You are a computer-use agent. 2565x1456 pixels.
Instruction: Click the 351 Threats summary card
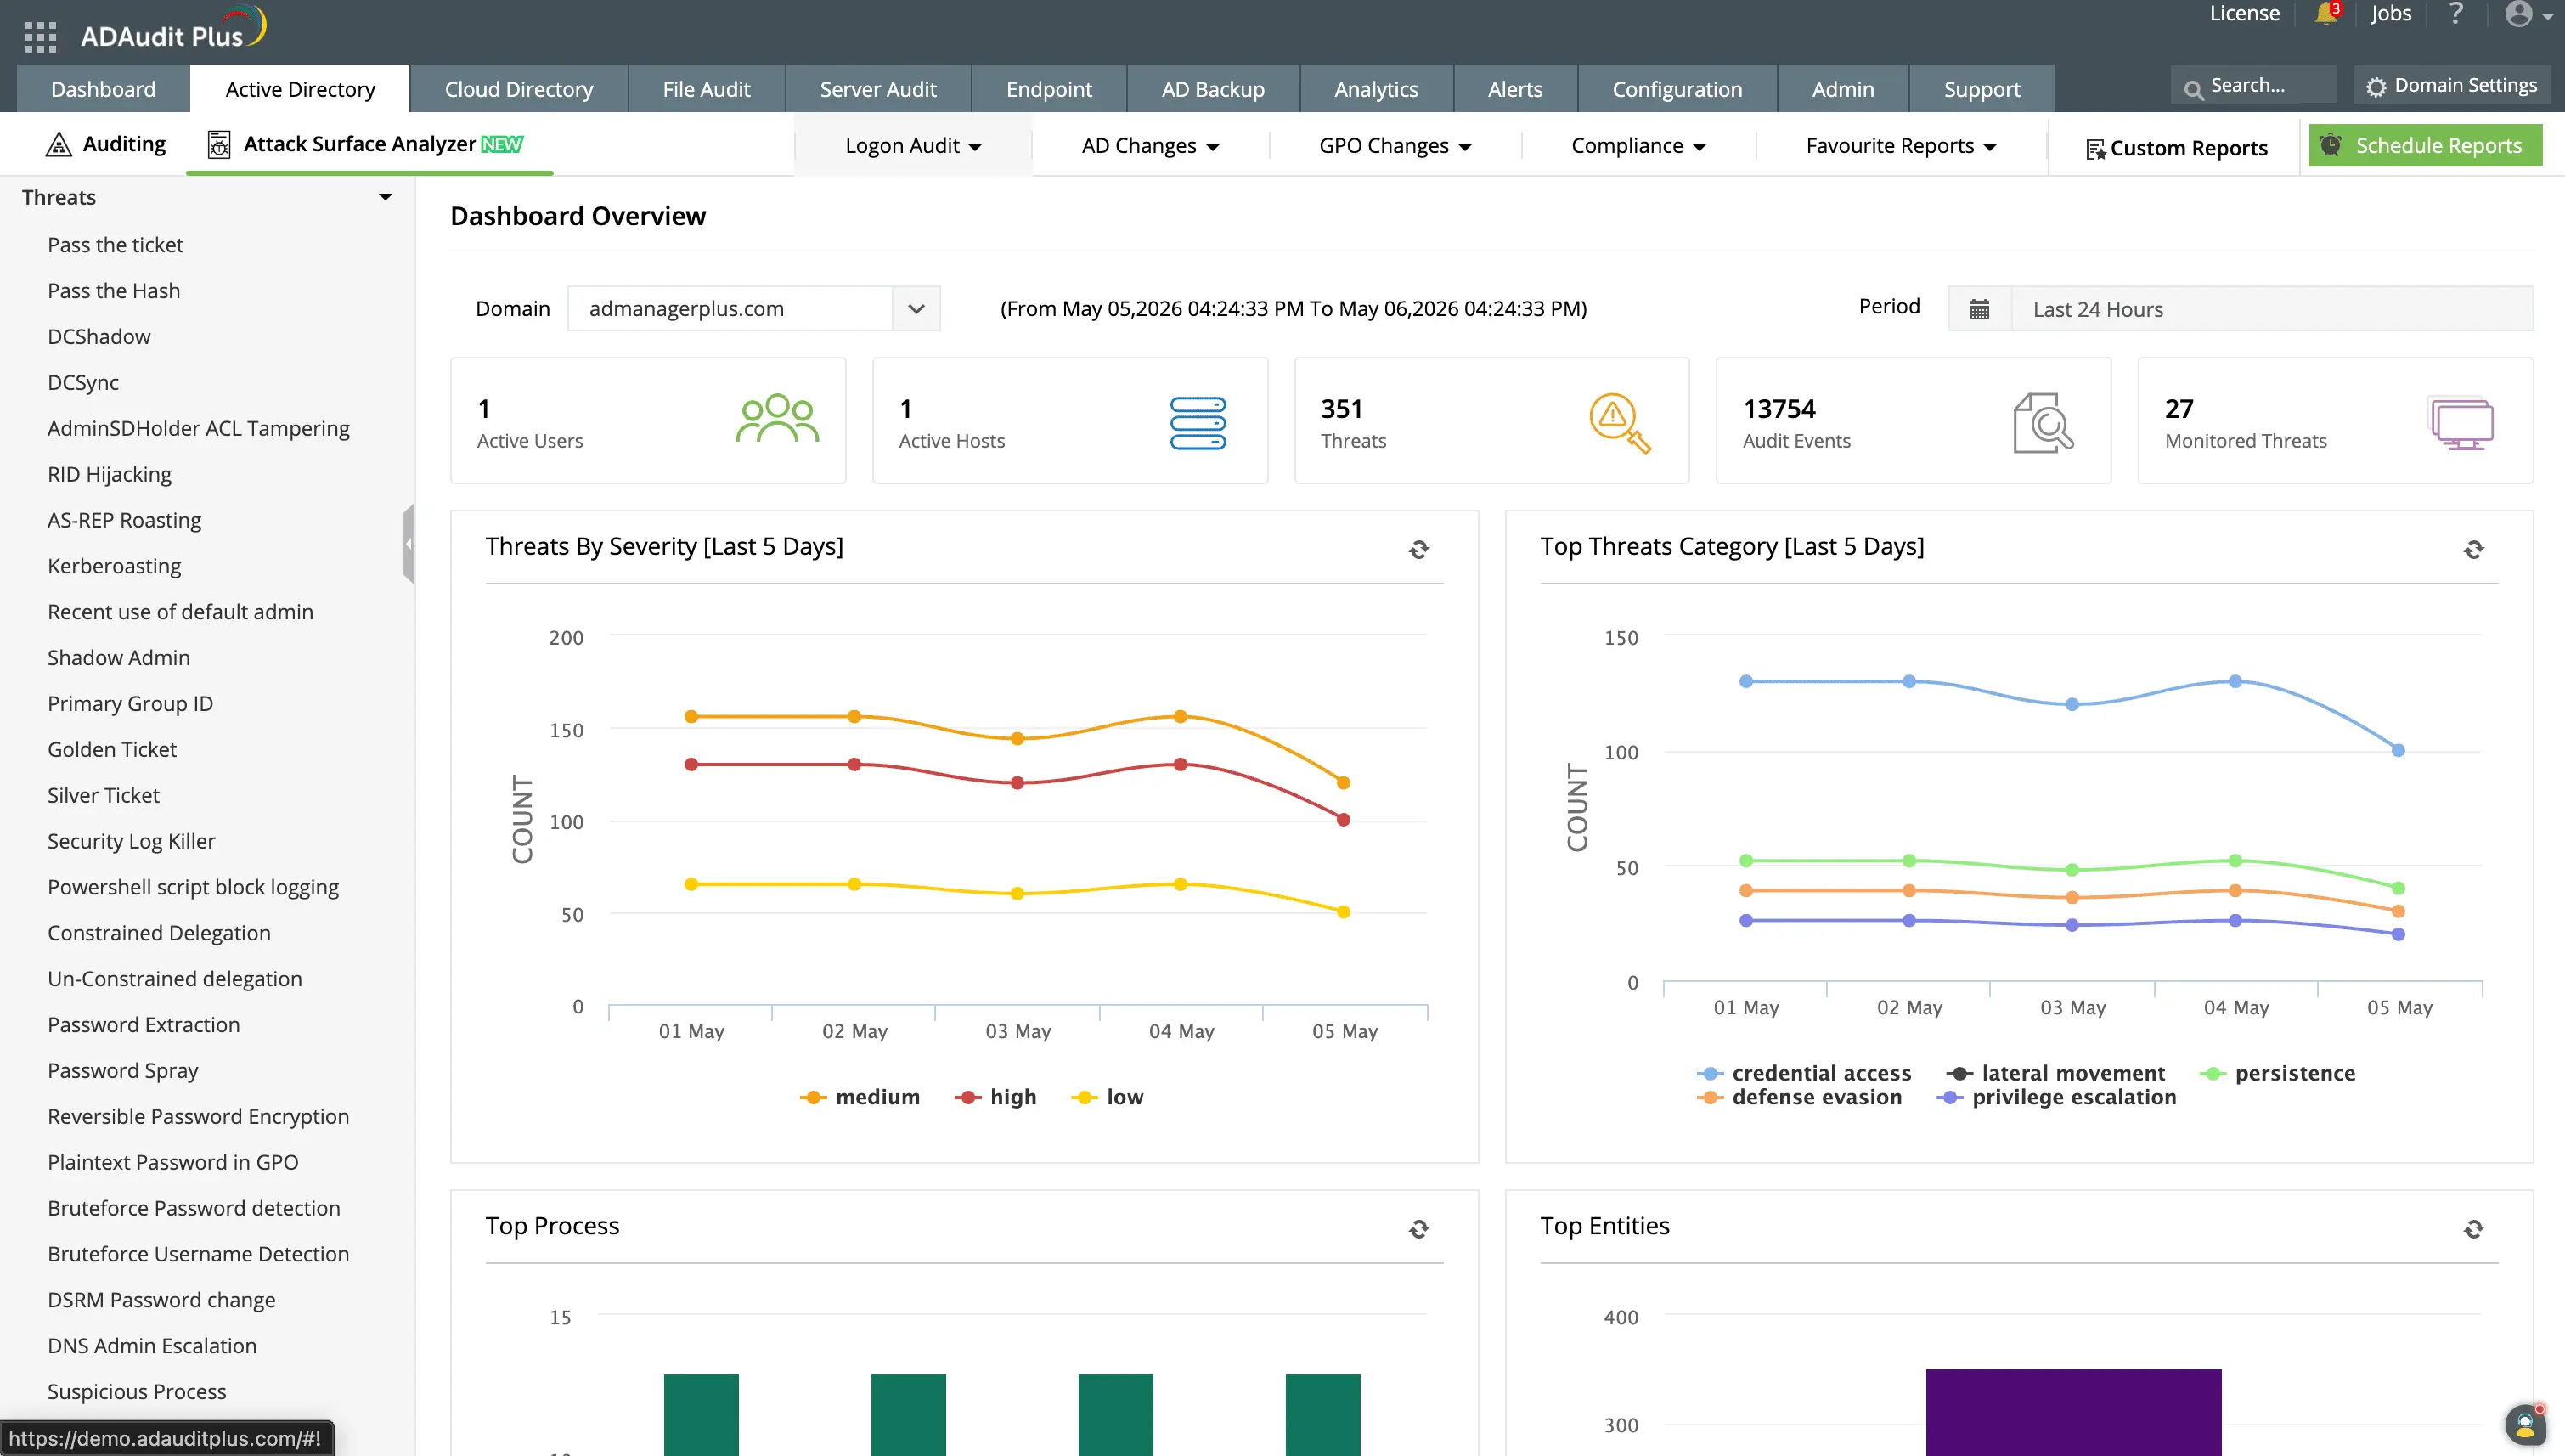(1491, 421)
